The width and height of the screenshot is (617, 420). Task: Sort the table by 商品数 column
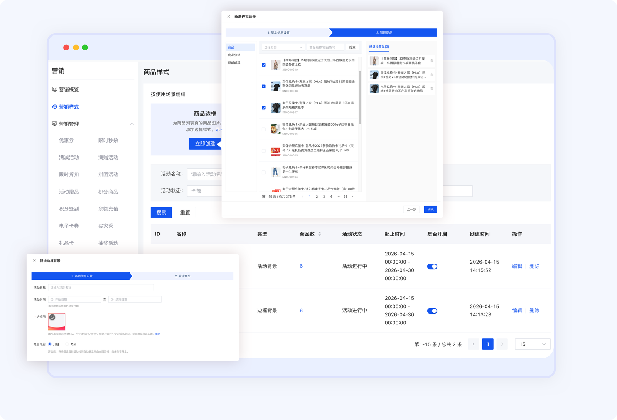[x=319, y=234]
